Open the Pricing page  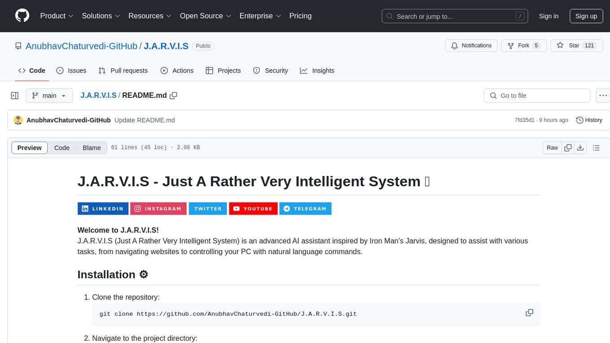tap(301, 16)
